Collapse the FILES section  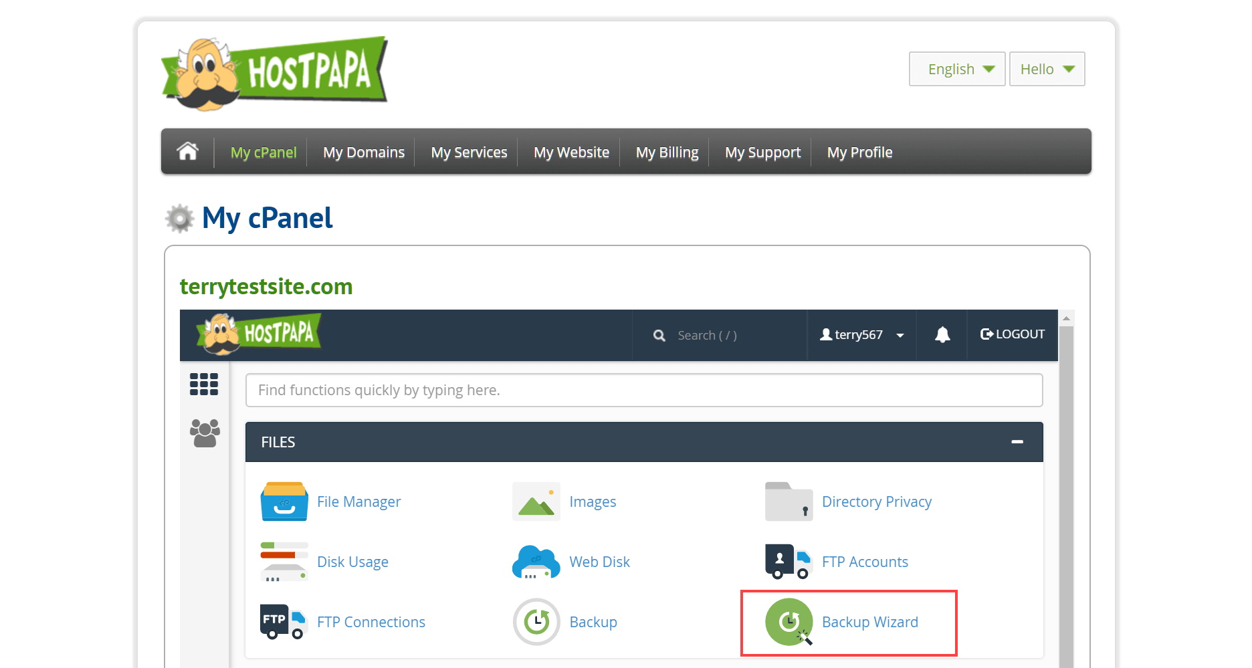1017,442
